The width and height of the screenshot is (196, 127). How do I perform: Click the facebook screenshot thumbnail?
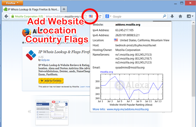click(x=52, y=112)
